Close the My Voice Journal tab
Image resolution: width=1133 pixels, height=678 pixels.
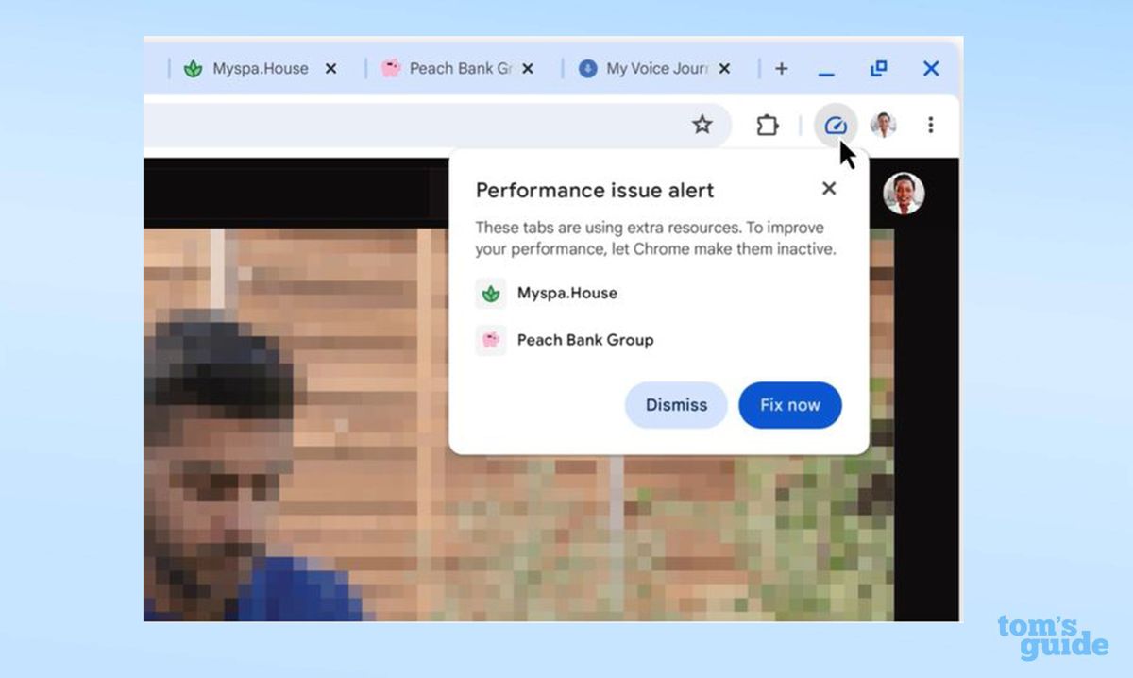click(x=723, y=68)
